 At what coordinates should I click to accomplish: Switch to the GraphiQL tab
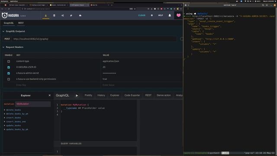pos(9,23)
